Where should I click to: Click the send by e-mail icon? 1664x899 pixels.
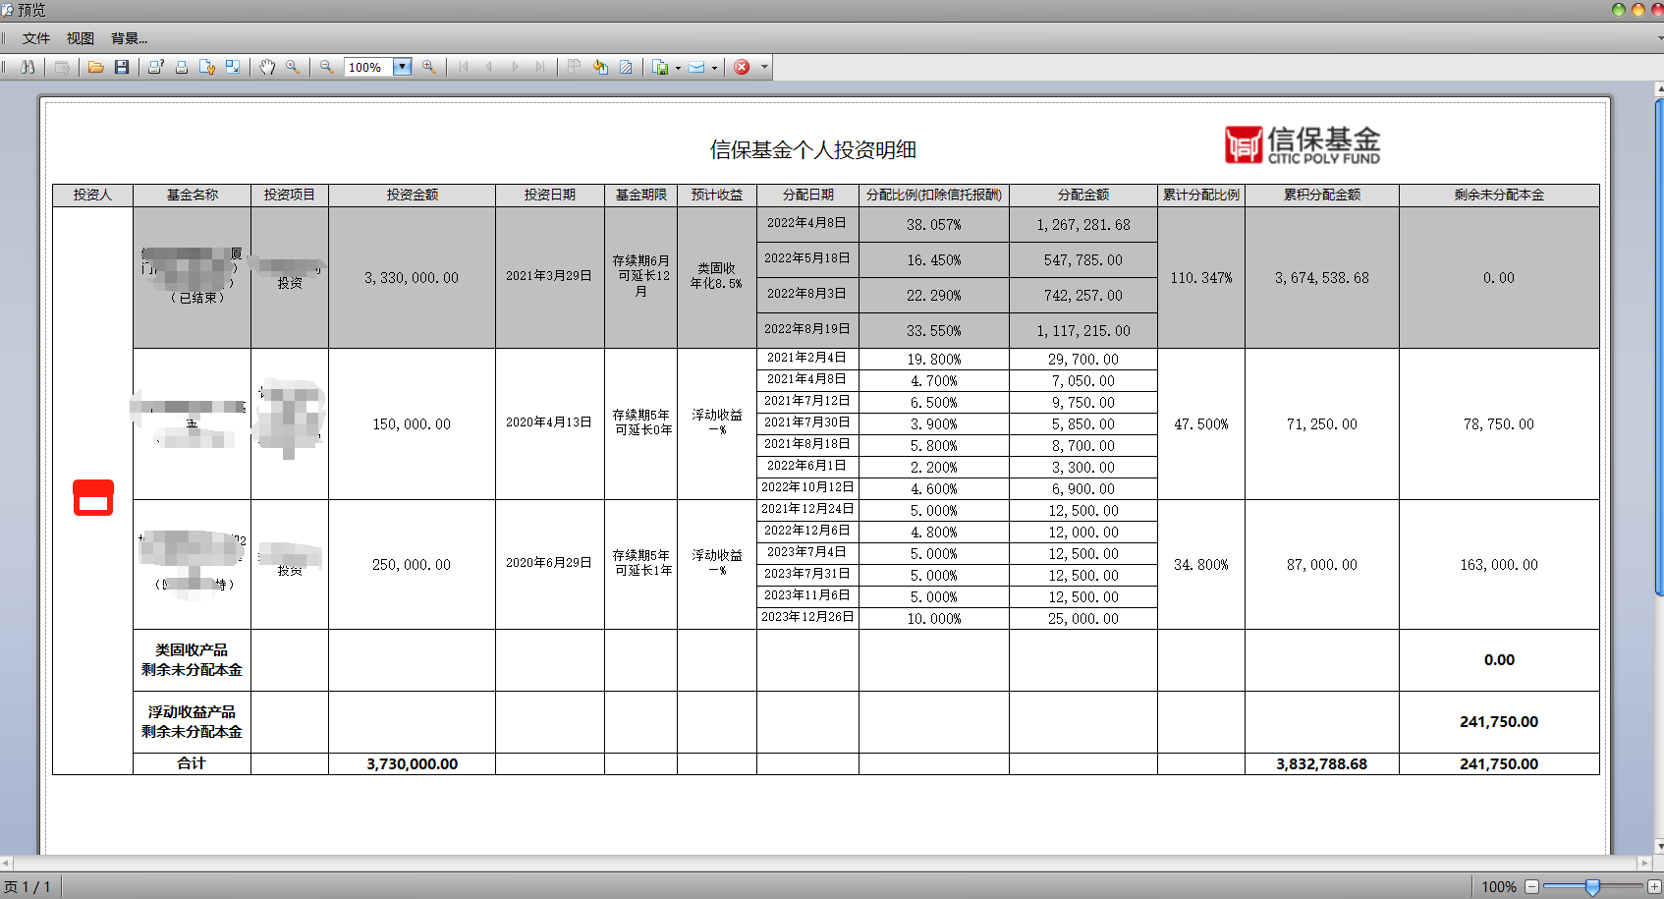[x=697, y=67]
